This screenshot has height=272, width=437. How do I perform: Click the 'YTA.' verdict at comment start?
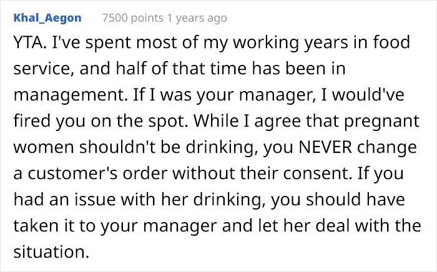click(x=29, y=45)
